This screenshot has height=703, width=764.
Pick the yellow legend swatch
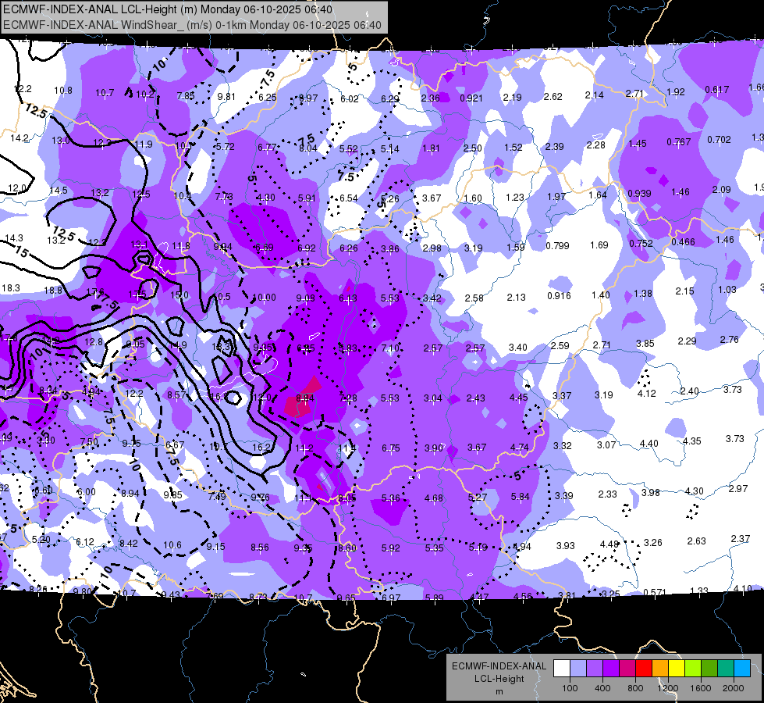[677, 669]
